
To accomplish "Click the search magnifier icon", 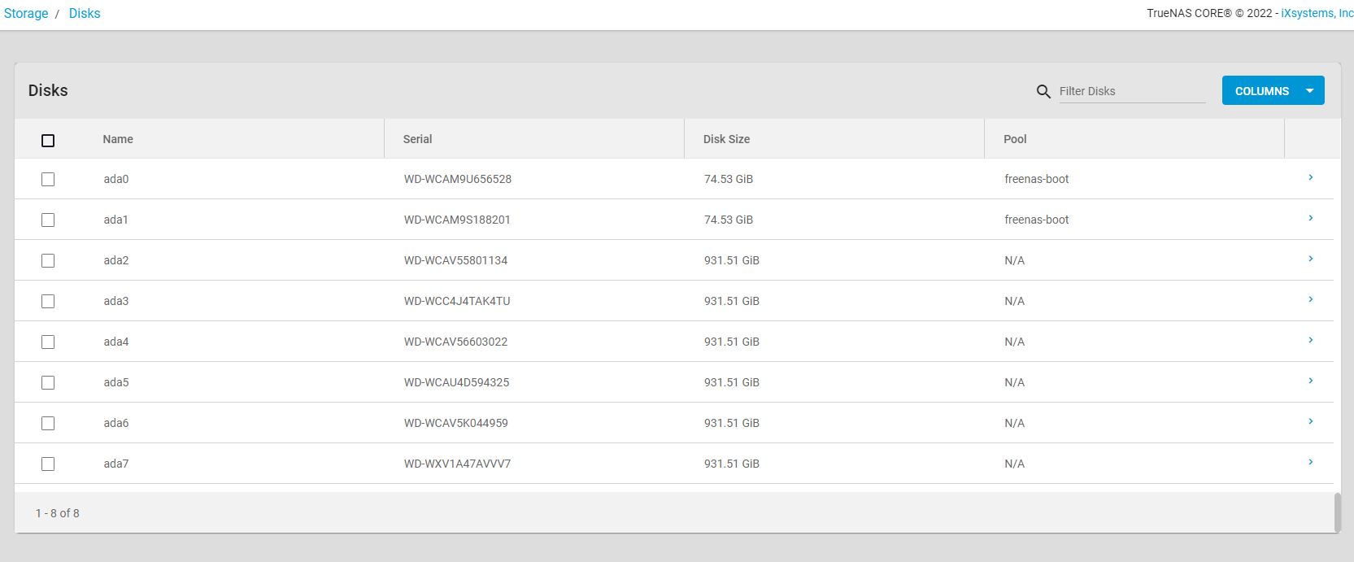I will pos(1043,91).
